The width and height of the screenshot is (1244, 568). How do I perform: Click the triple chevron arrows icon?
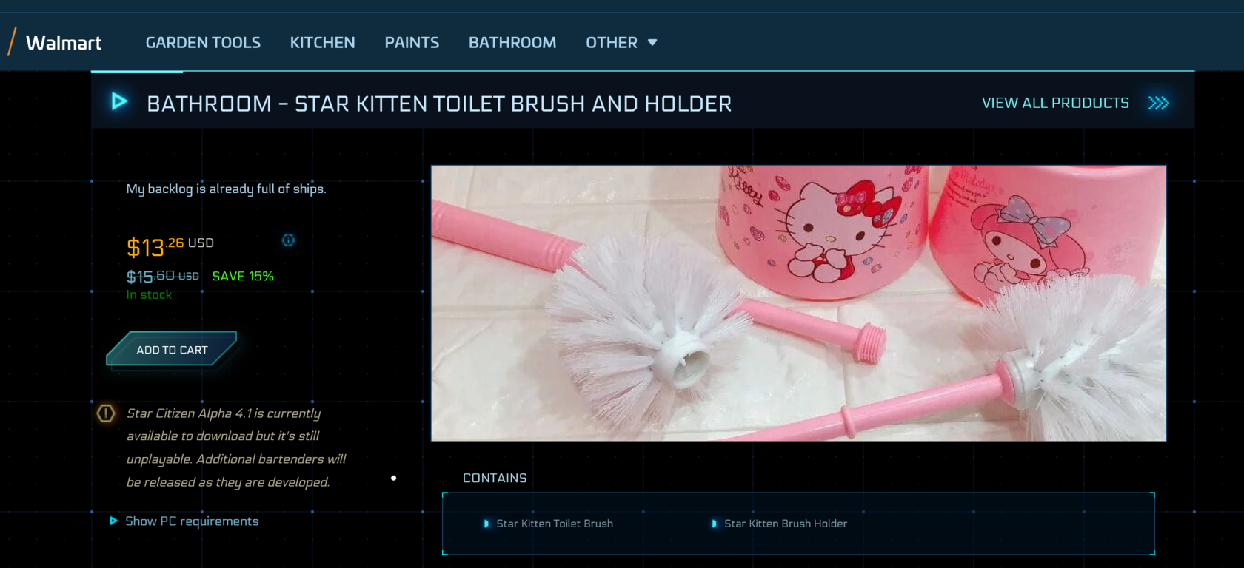1158,103
